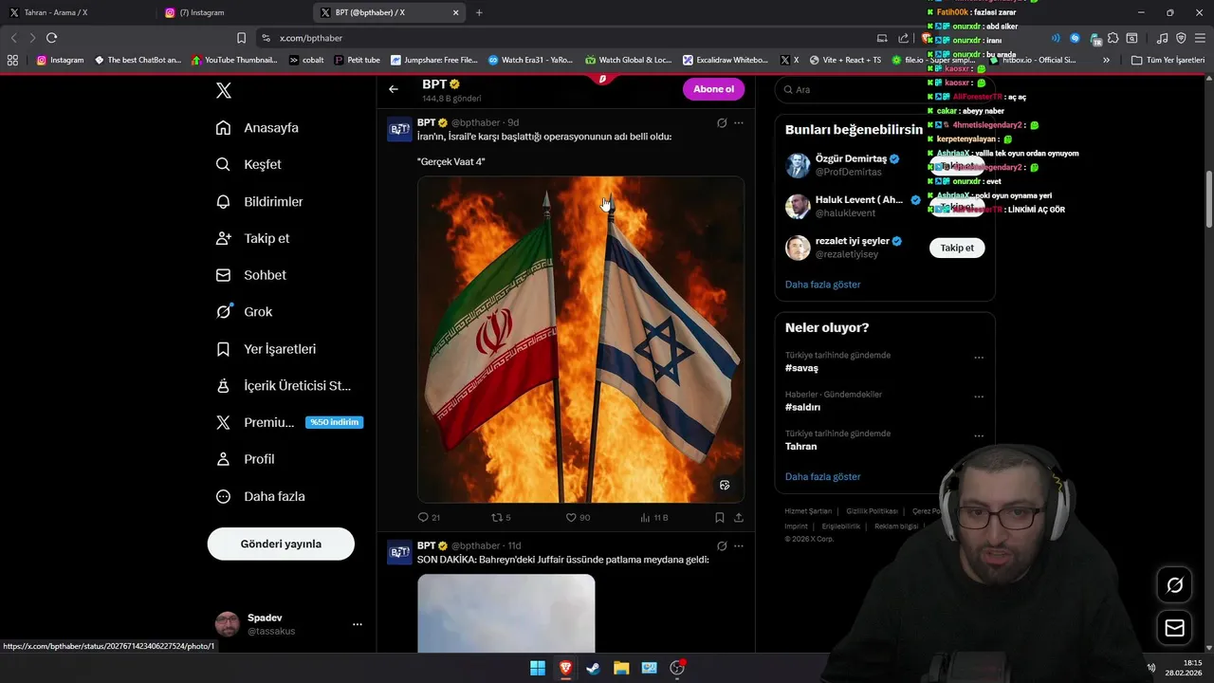Follow rezalet iyi şeyler with Takip et
Viewport: 1214px width, 683px height.
coord(957,248)
